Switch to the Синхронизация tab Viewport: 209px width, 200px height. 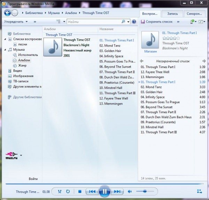(x=194, y=14)
